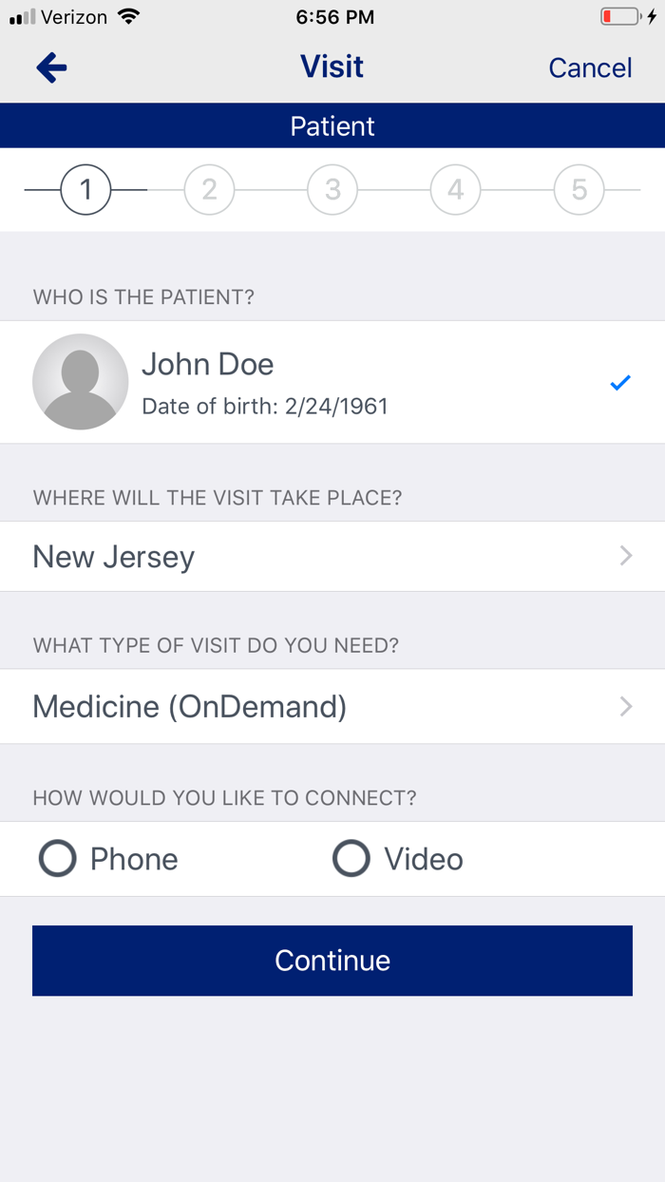Select the Phone radio button
The height and width of the screenshot is (1182, 665).
(58, 859)
